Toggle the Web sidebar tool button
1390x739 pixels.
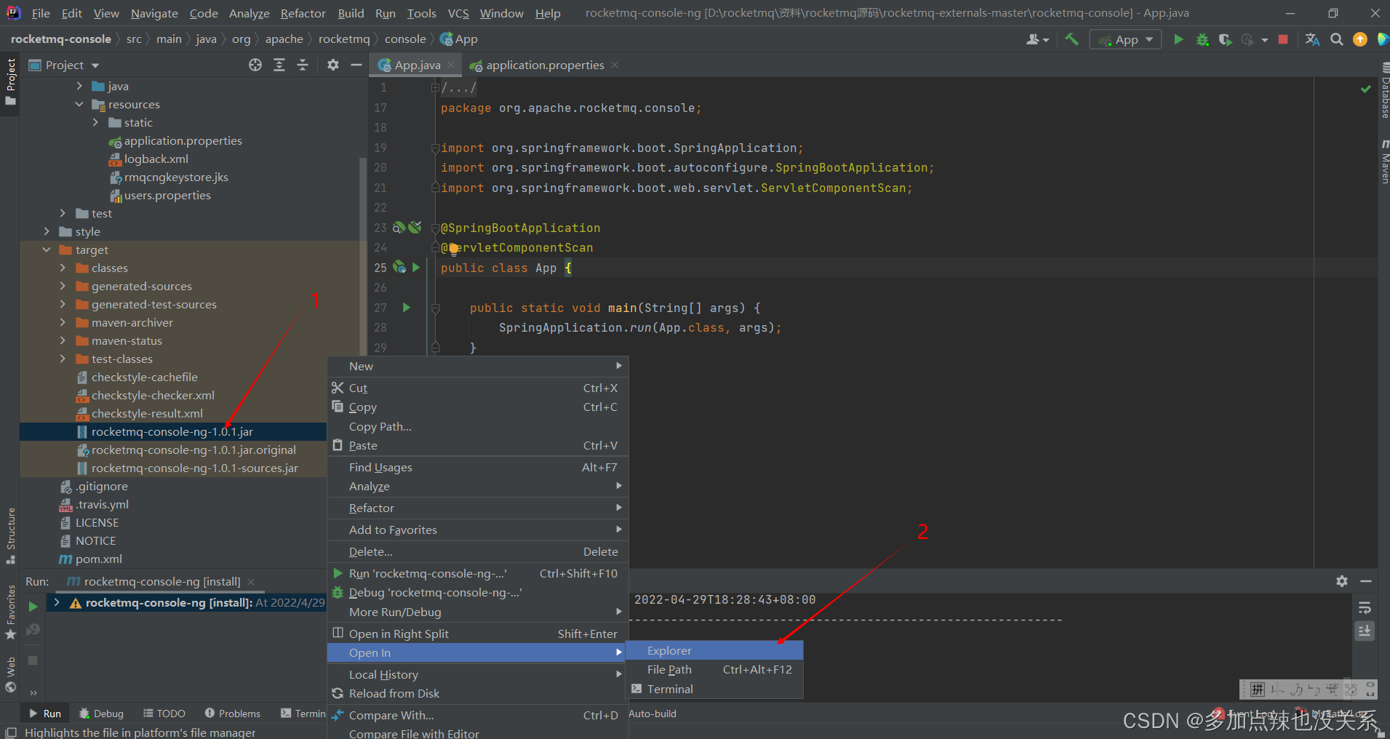pyautogui.click(x=11, y=674)
